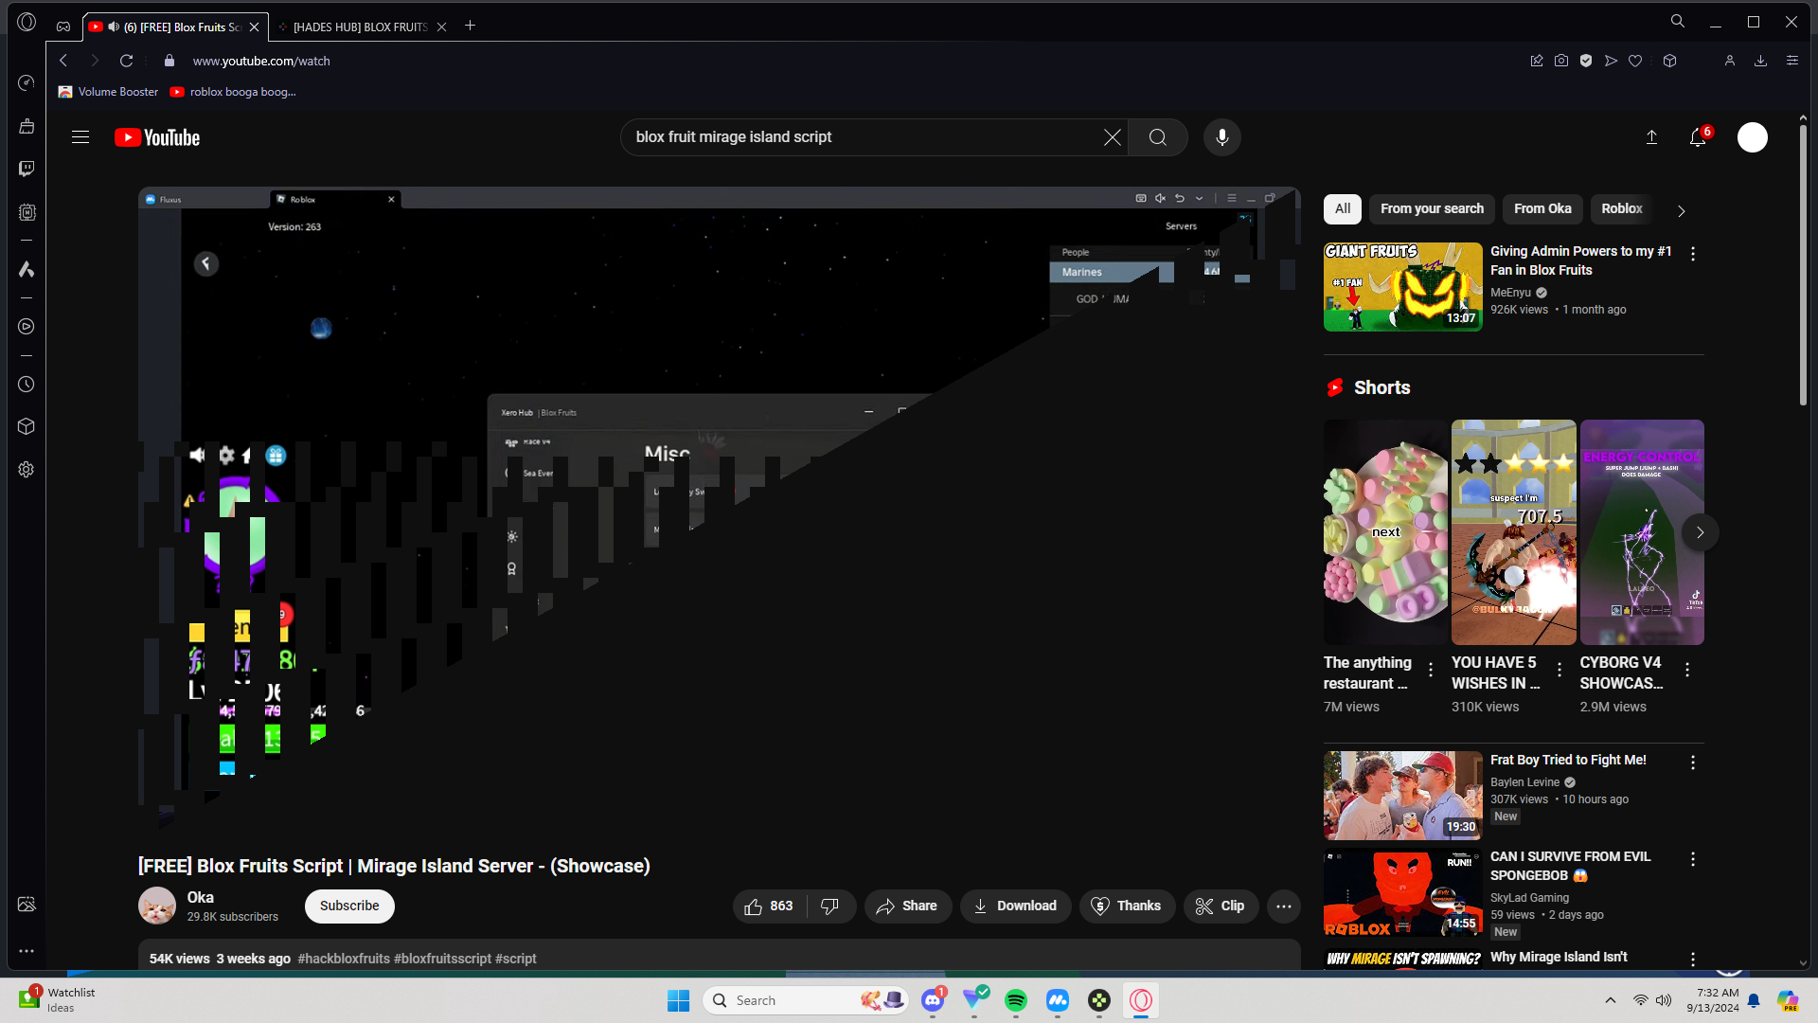Screen dimensions: 1818x1023
Task: Subscribe to the Oka channel
Action: 349,906
